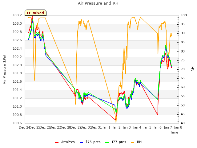Click the 103.0 pressure tick label
Image resolution: width=197 pixels, height=148 pixels.
17,24
